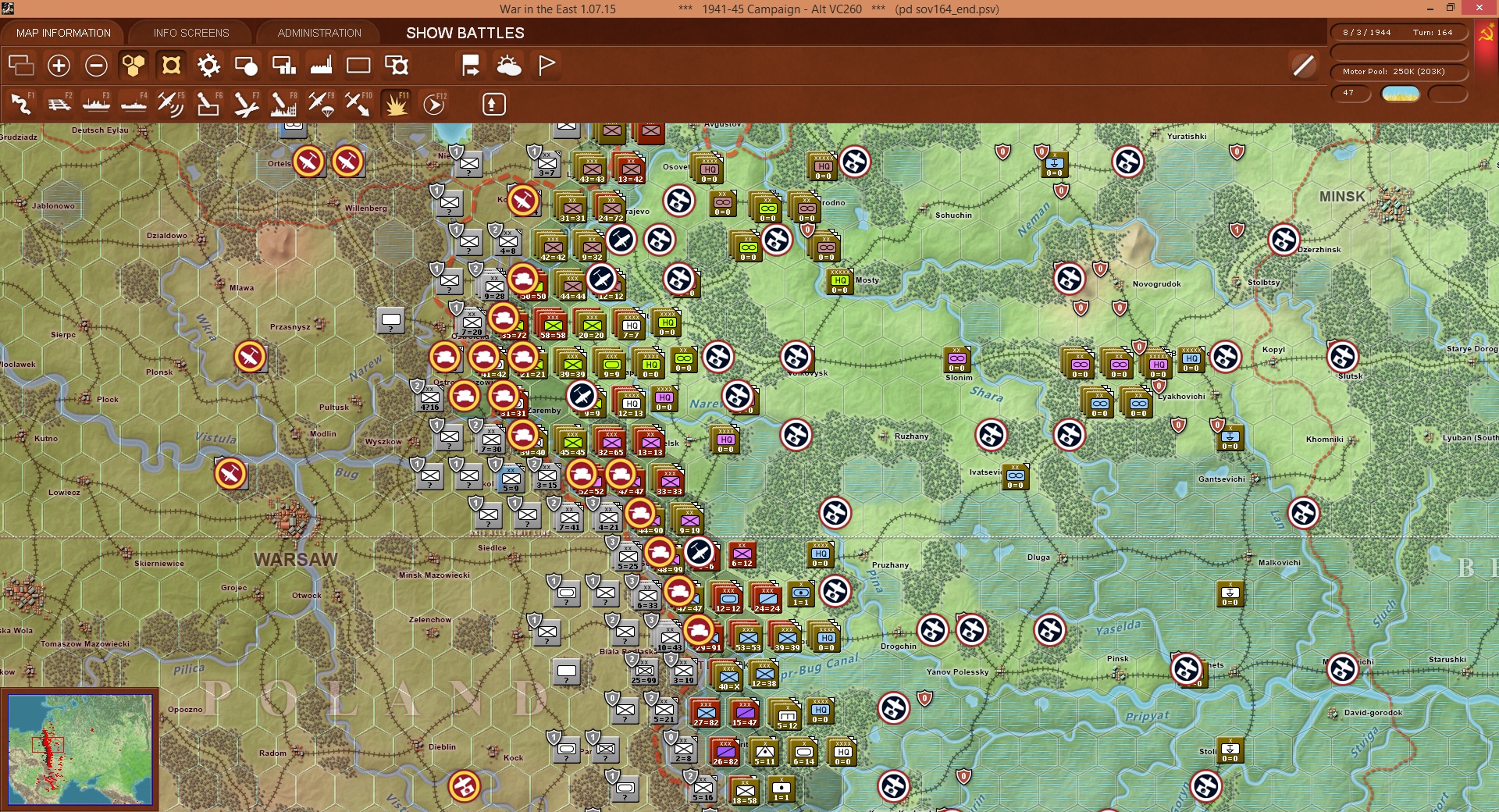Select the unit counter marked 32=65
Screen dimensions: 1499x812
point(611,442)
